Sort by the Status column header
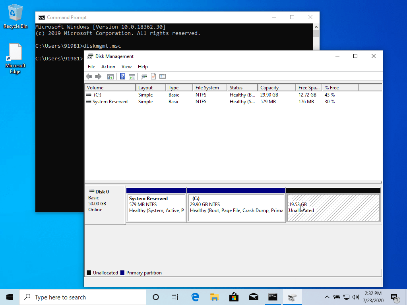This screenshot has width=407, height=305. 242,88
